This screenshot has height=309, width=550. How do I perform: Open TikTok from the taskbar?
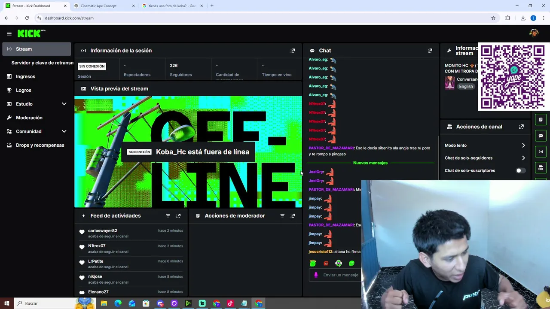[x=230, y=303]
